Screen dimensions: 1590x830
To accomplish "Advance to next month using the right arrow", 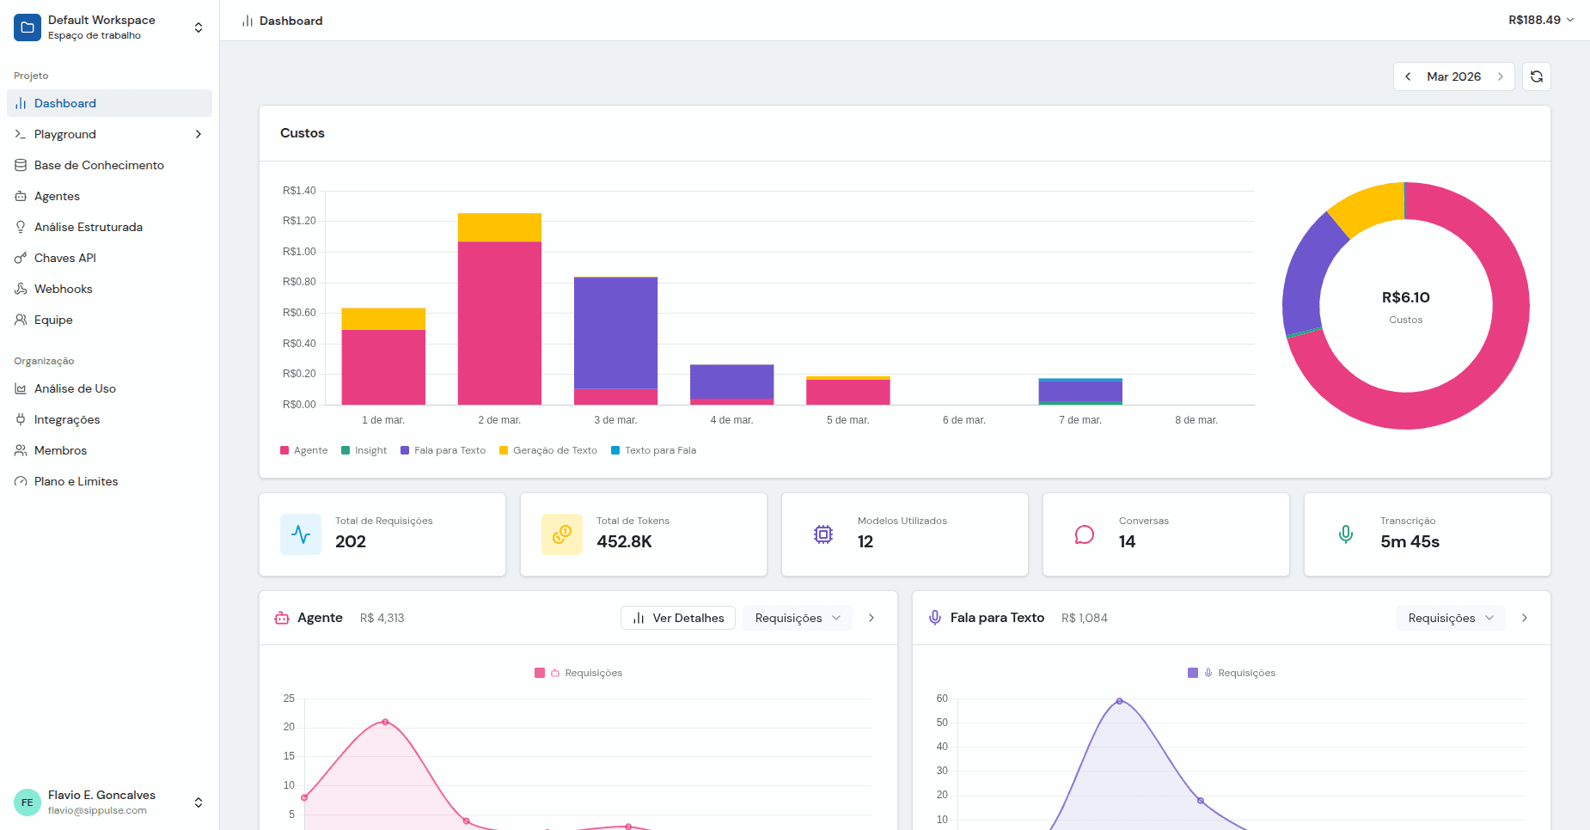I will pos(1501,76).
